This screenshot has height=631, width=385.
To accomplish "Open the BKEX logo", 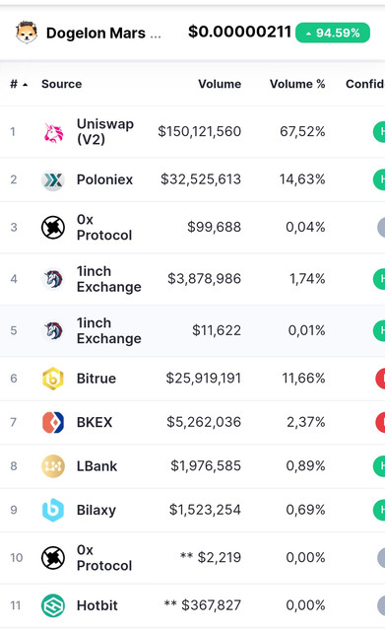I will point(53,423).
